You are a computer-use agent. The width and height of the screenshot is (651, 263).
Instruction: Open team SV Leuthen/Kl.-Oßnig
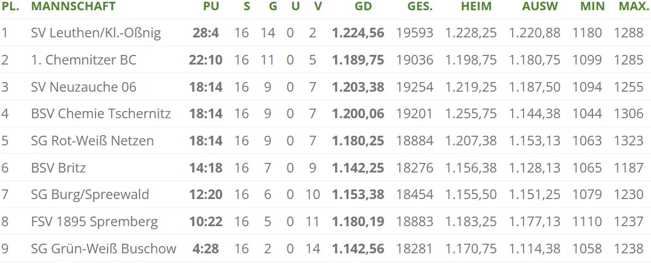[x=96, y=33]
